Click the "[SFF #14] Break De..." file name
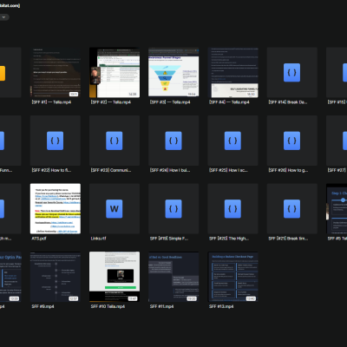The width and height of the screenshot is (347, 347). pyautogui.click(x=288, y=102)
